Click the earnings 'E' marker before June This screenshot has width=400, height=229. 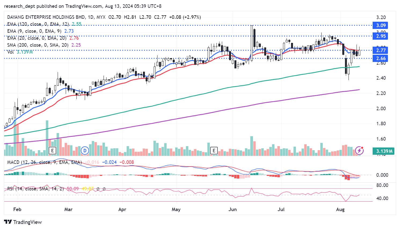[x=214, y=151]
